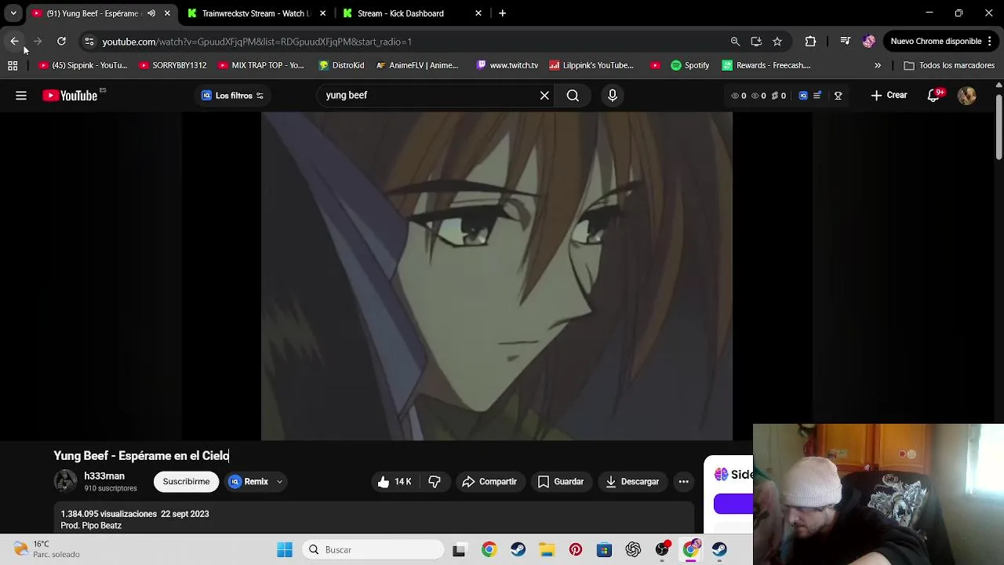Viewport: 1004px width, 565px height.
Task: Click the anime video player frame
Action: pyautogui.click(x=497, y=276)
